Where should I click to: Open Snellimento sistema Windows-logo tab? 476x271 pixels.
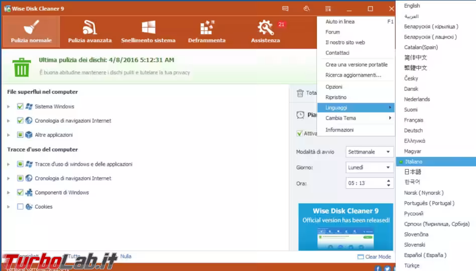point(148,32)
